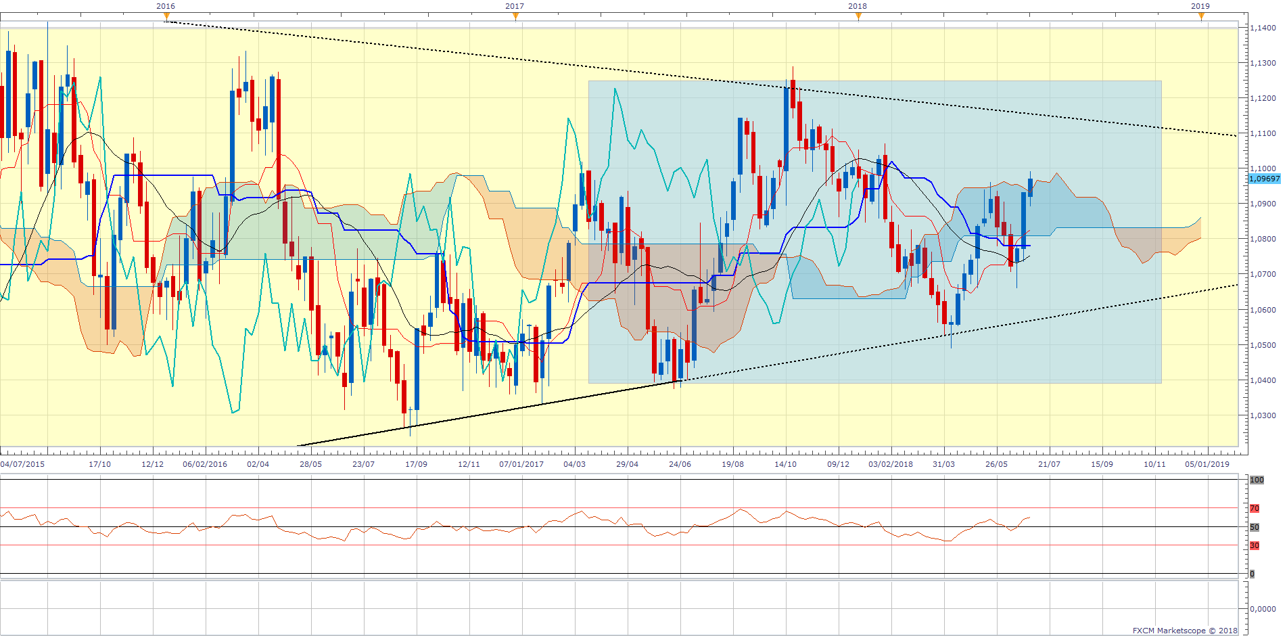Click the 07/01/2017 date label on time axis
This screenshot has height=636, width=1287.
click(521, 464)
